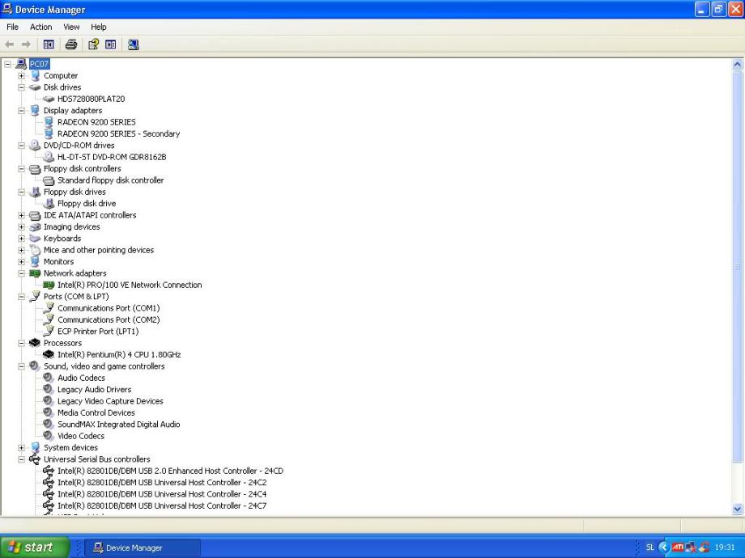Image resolution: width=745 pixels, height=558 pixels.
Task: Select the Audio Codecs device icon
Action: tap(49, 378)
